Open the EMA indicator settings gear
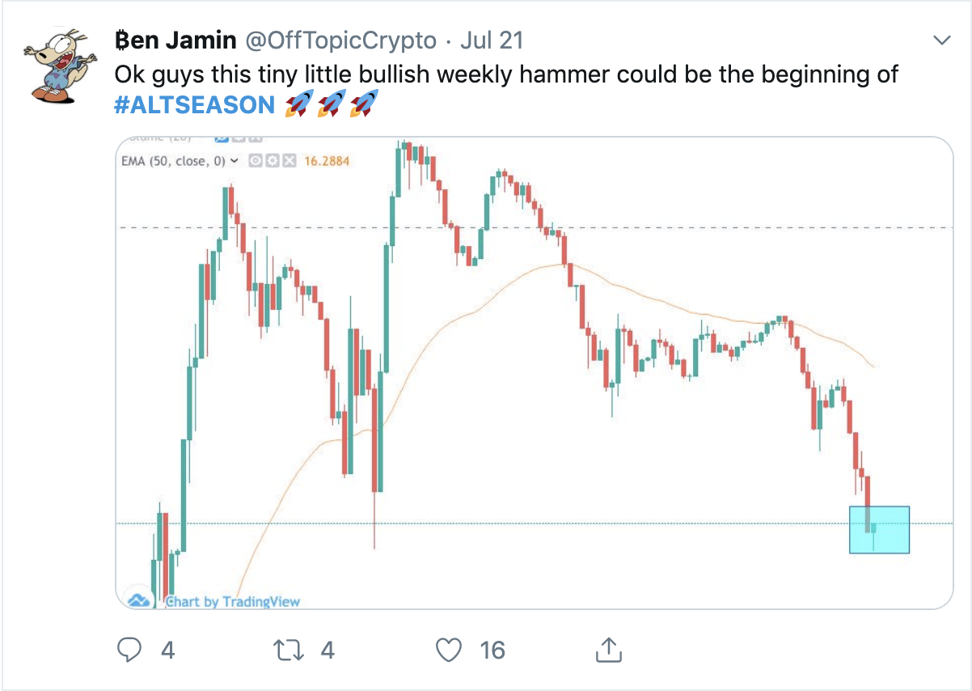972x691 pixels. 272,160
